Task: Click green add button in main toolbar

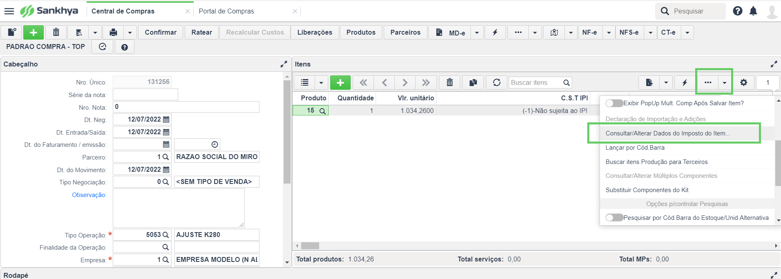Action: [x=34, y=32]
